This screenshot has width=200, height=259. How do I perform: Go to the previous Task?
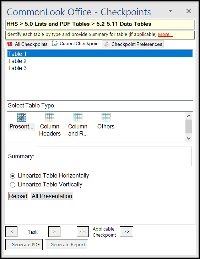[x=11, y=232]
